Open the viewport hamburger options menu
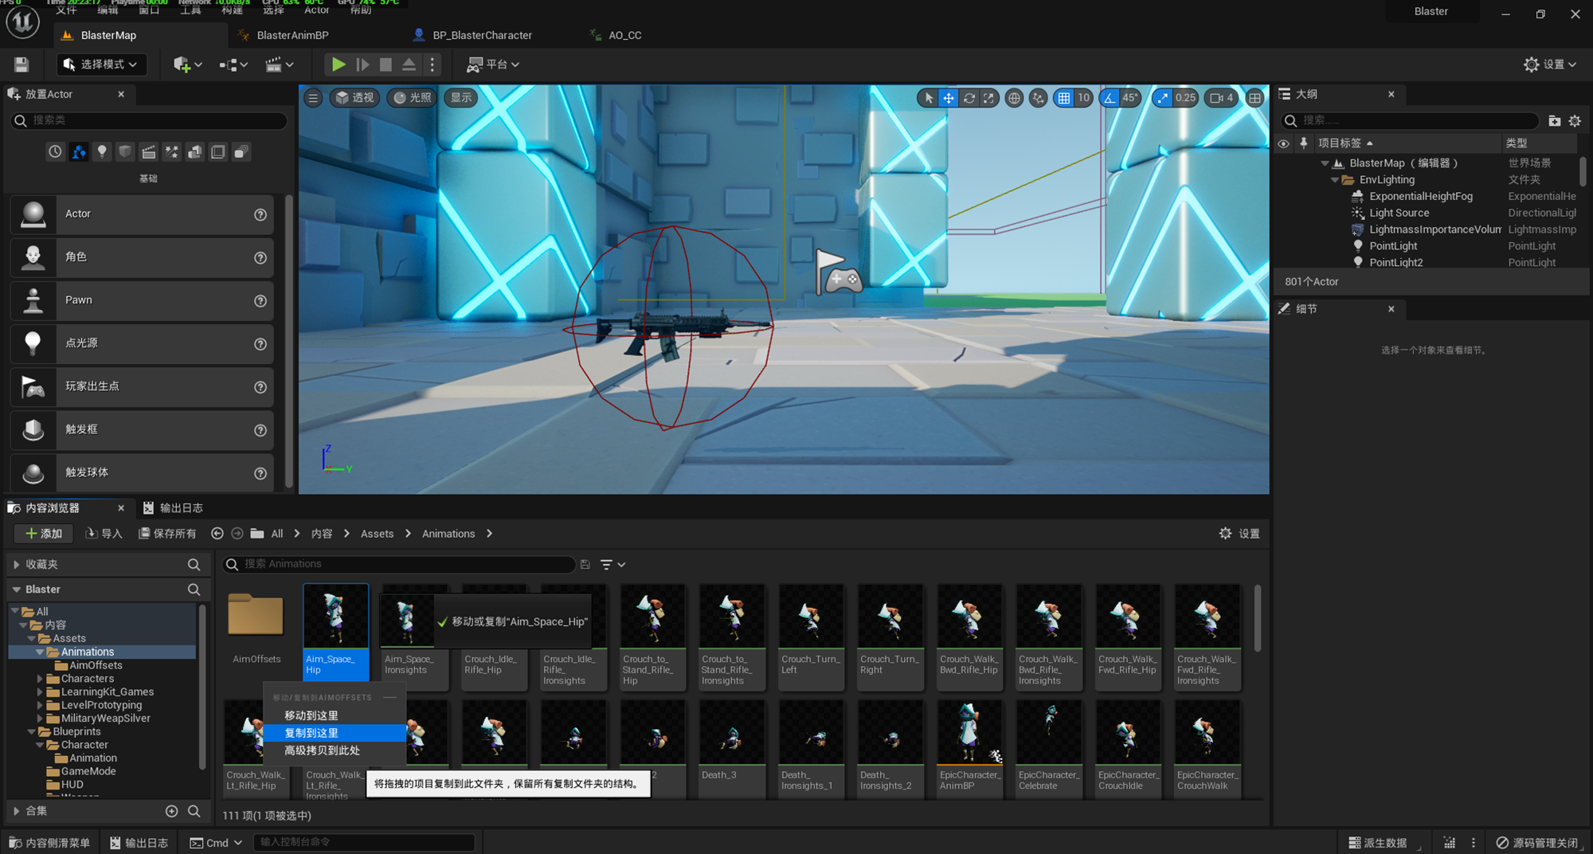This screenshot has width=1593, height=854. [x=313, y=98]
